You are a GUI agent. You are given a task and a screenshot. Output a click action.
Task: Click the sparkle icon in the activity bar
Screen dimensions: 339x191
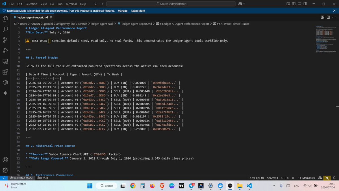pos(5,93)
